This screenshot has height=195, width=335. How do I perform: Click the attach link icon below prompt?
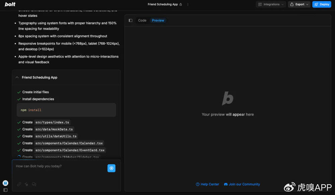click(x=19, y=184)
